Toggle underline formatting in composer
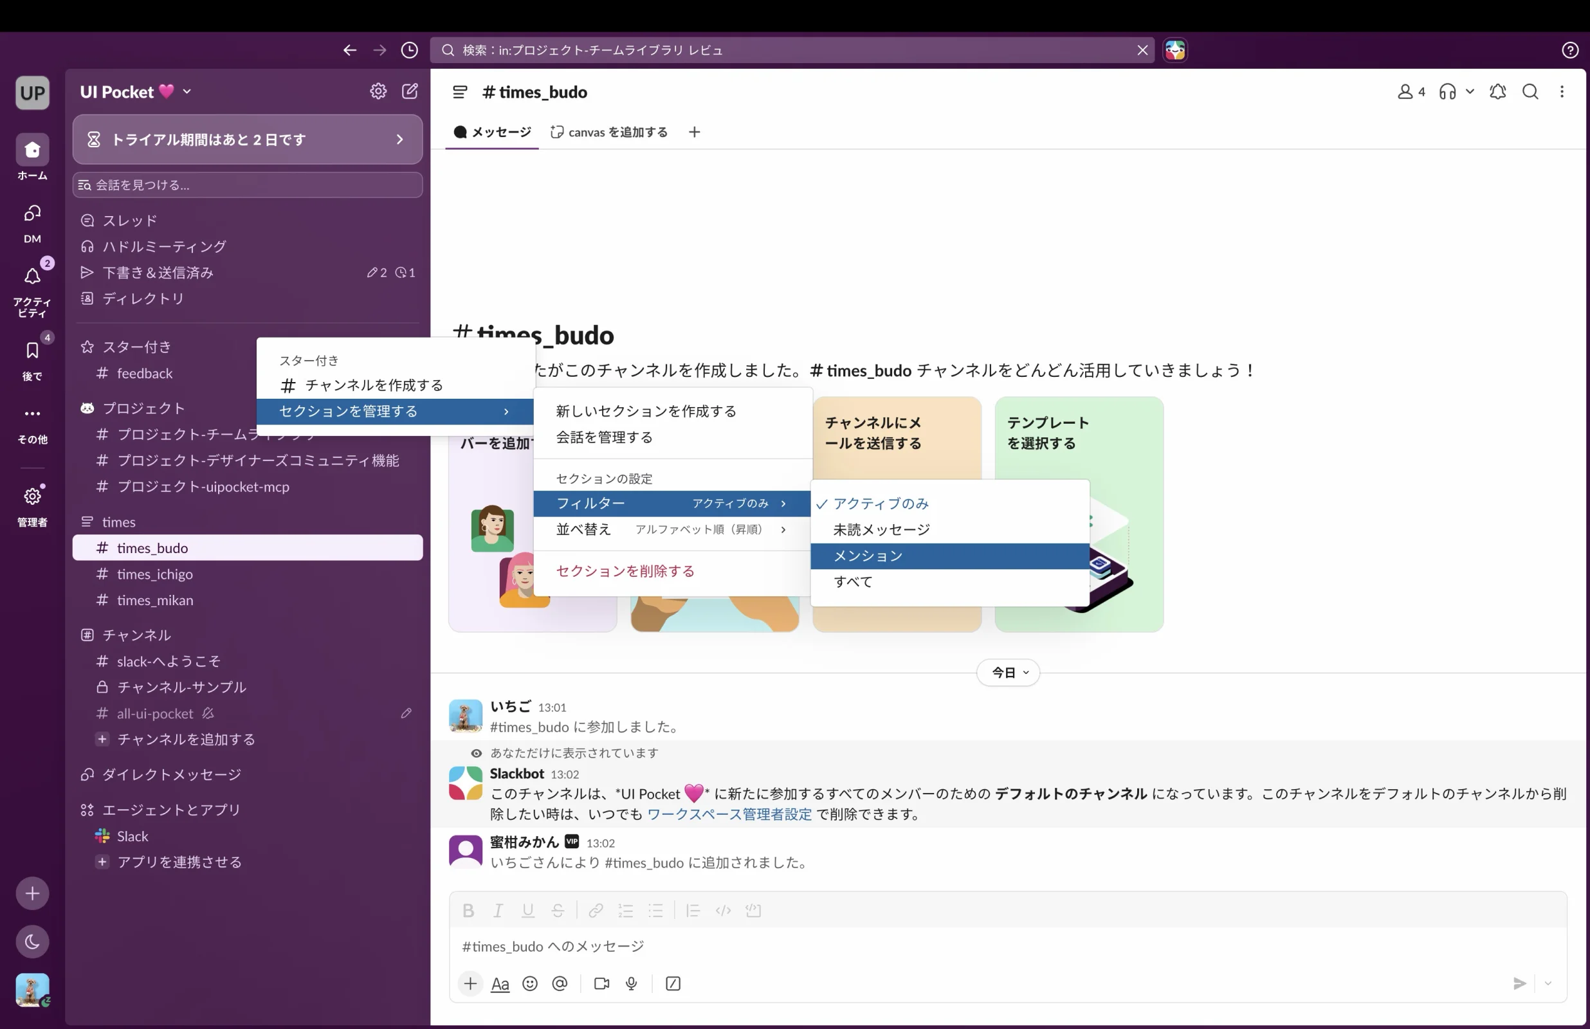1590x1029 pixels. click(528, 910)
